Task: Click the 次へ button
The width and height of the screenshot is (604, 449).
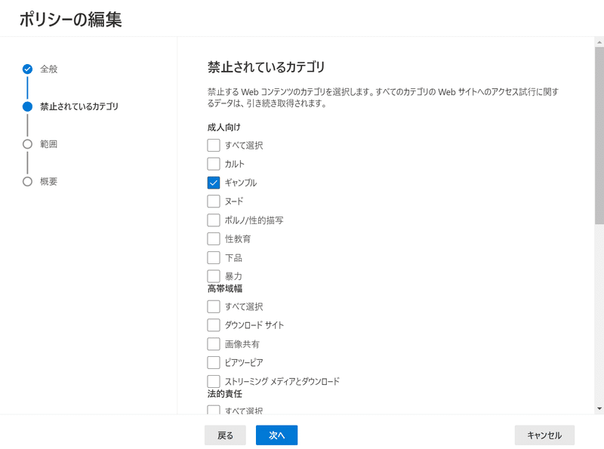Action: pyautogui.click(x=276, y=435)
